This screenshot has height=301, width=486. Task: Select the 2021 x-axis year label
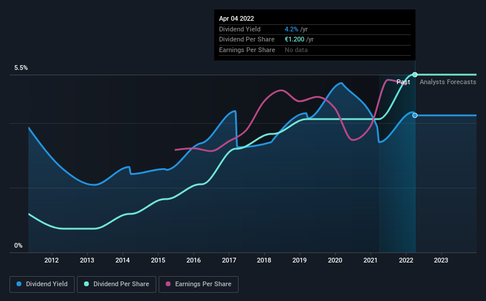(371, 260)
